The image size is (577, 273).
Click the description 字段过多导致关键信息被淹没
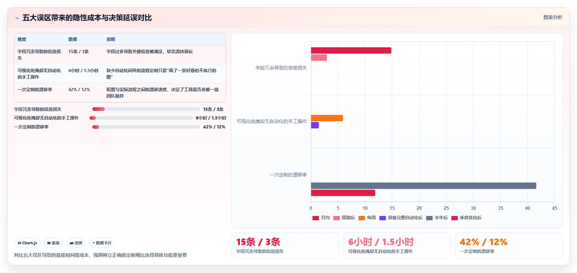pos(149,52)
